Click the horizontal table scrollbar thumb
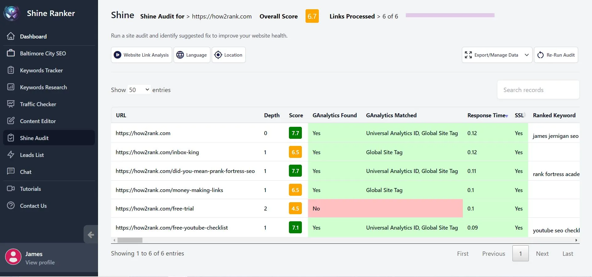 (130, 240)
